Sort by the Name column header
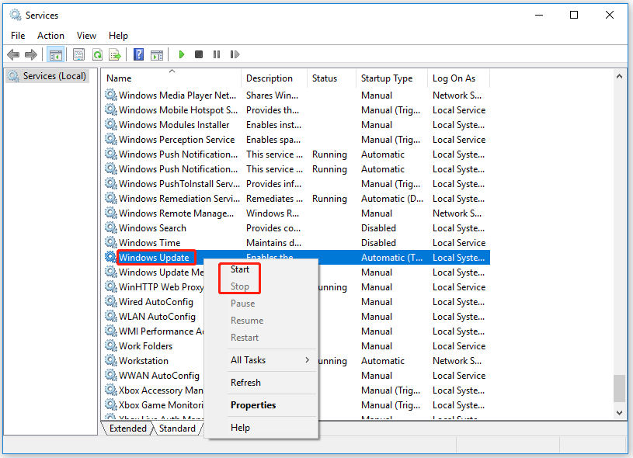Screen dimensions: 633x458 172,78
